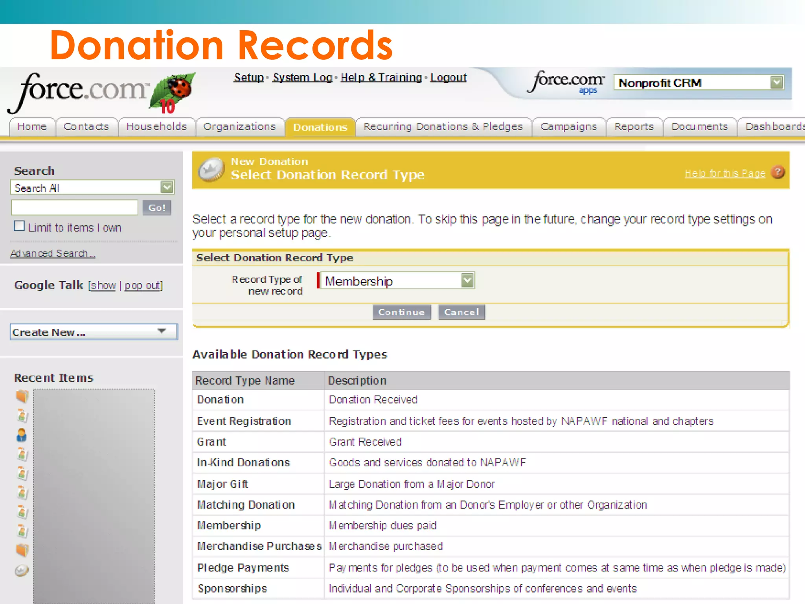Click the help question mark icon

(x=777, y=172)
